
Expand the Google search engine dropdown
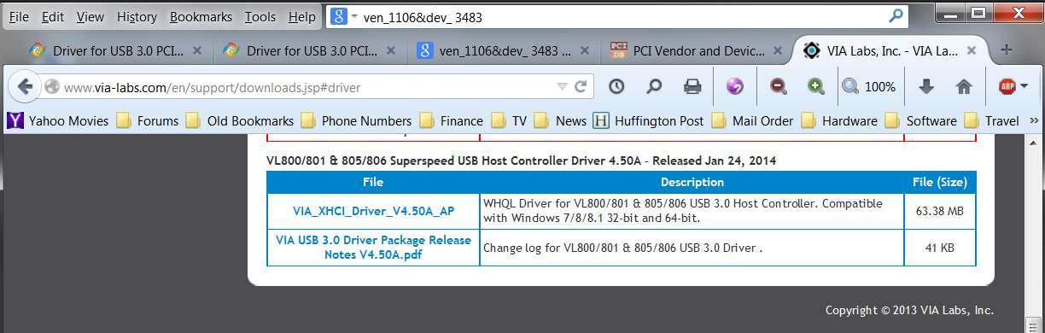(x=353, y=16)
